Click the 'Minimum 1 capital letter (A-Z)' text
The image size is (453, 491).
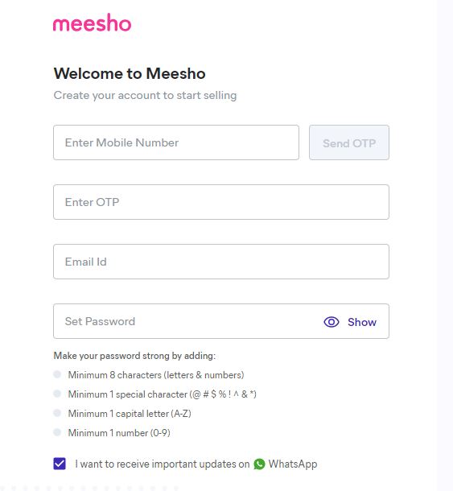[x=130, y=414]
